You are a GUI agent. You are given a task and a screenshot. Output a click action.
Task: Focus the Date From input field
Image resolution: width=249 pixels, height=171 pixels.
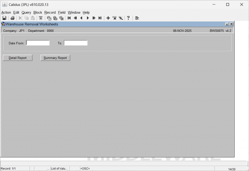38,43
